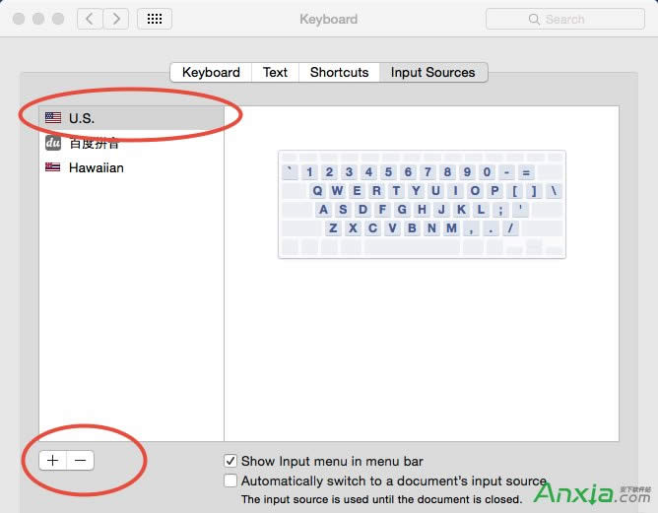Switch to the Shortcuts tab
The image size is (658, 513).
coord(339,72)
